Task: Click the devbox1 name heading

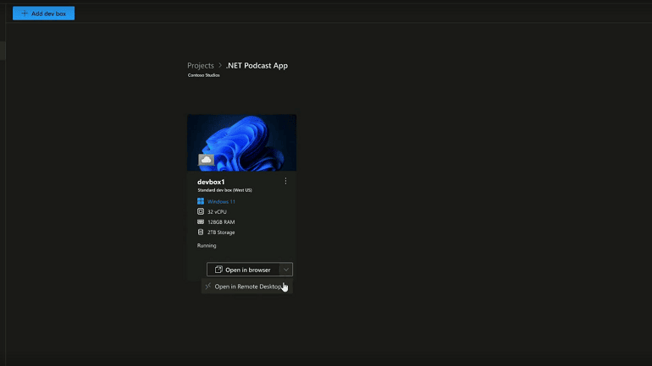Action: 211,182
